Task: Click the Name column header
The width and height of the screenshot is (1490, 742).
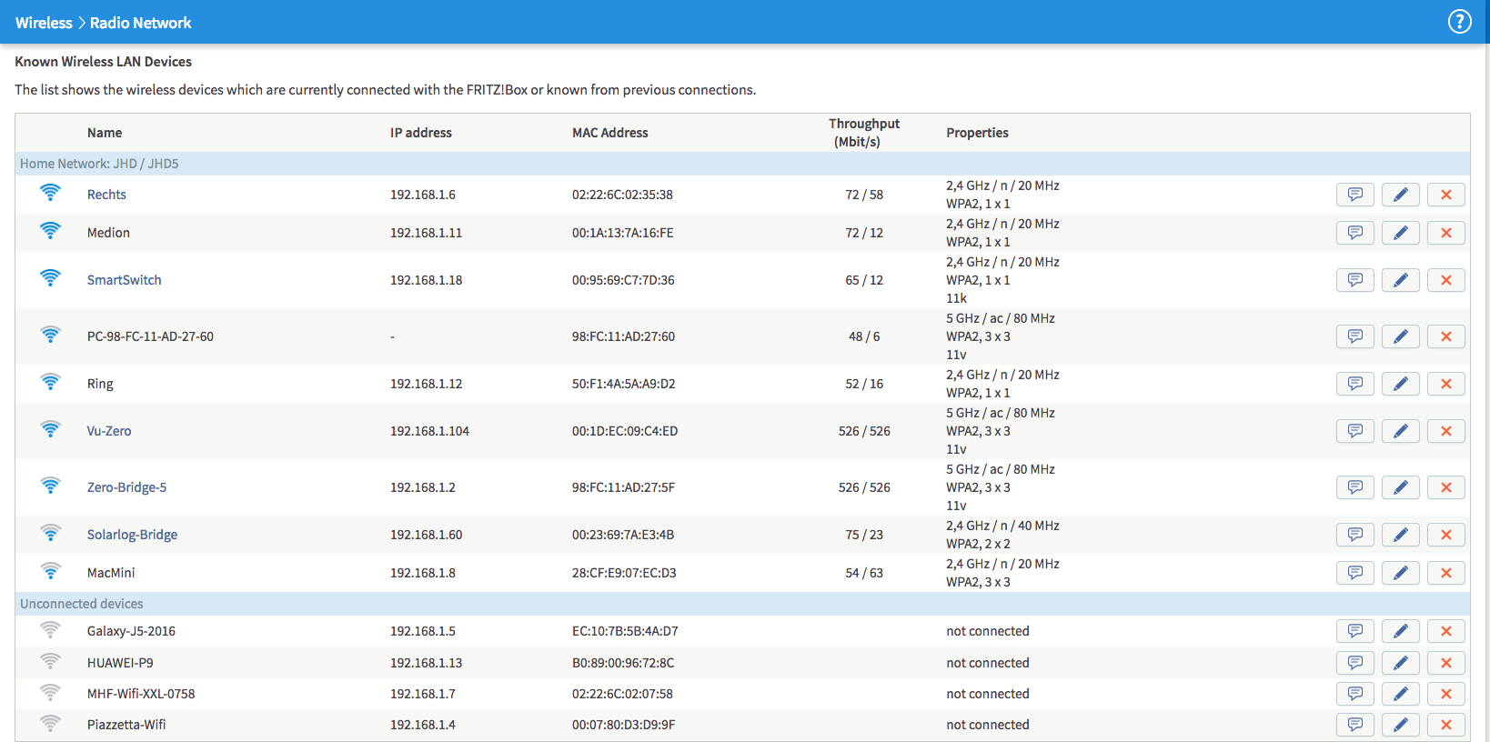Action: [105, 133]
